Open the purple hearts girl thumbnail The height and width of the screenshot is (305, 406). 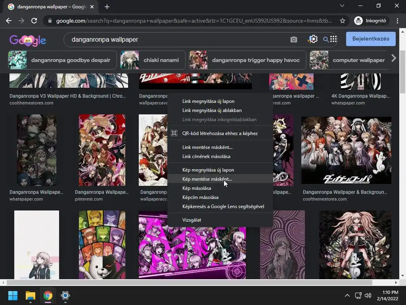pos(282,245)
